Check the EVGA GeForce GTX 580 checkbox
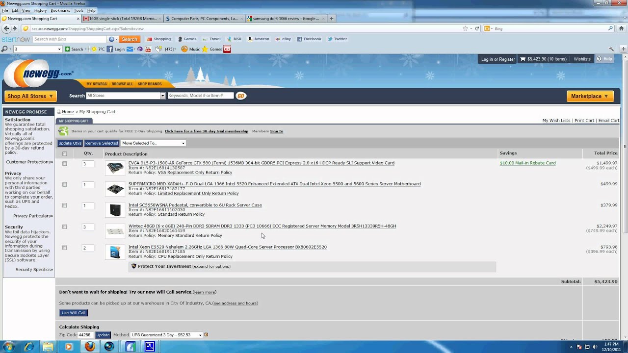 point(64,164)
